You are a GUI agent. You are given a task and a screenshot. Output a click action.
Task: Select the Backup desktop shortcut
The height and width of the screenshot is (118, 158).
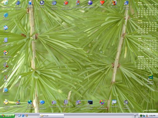coord(78,104)
